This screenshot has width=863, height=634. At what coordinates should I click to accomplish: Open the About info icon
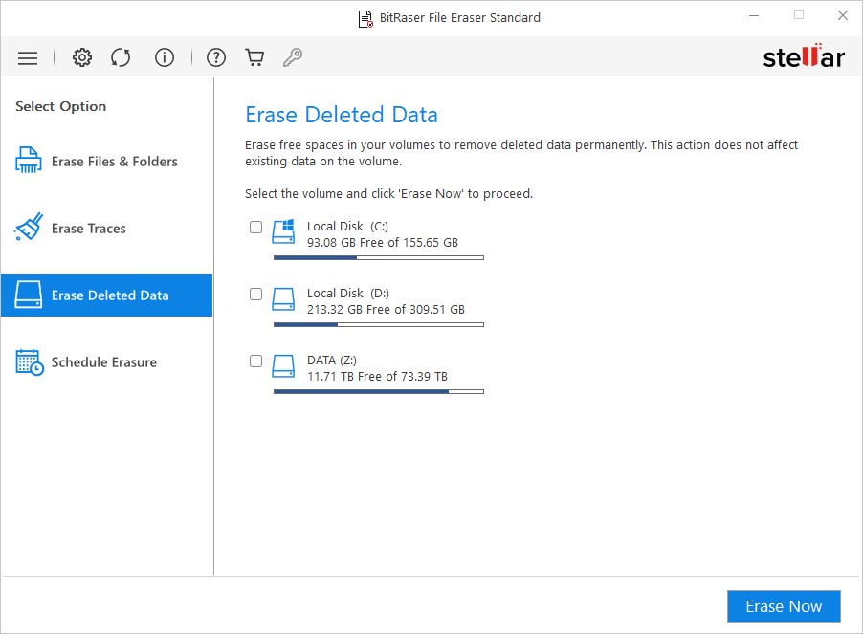click(164, 57)
